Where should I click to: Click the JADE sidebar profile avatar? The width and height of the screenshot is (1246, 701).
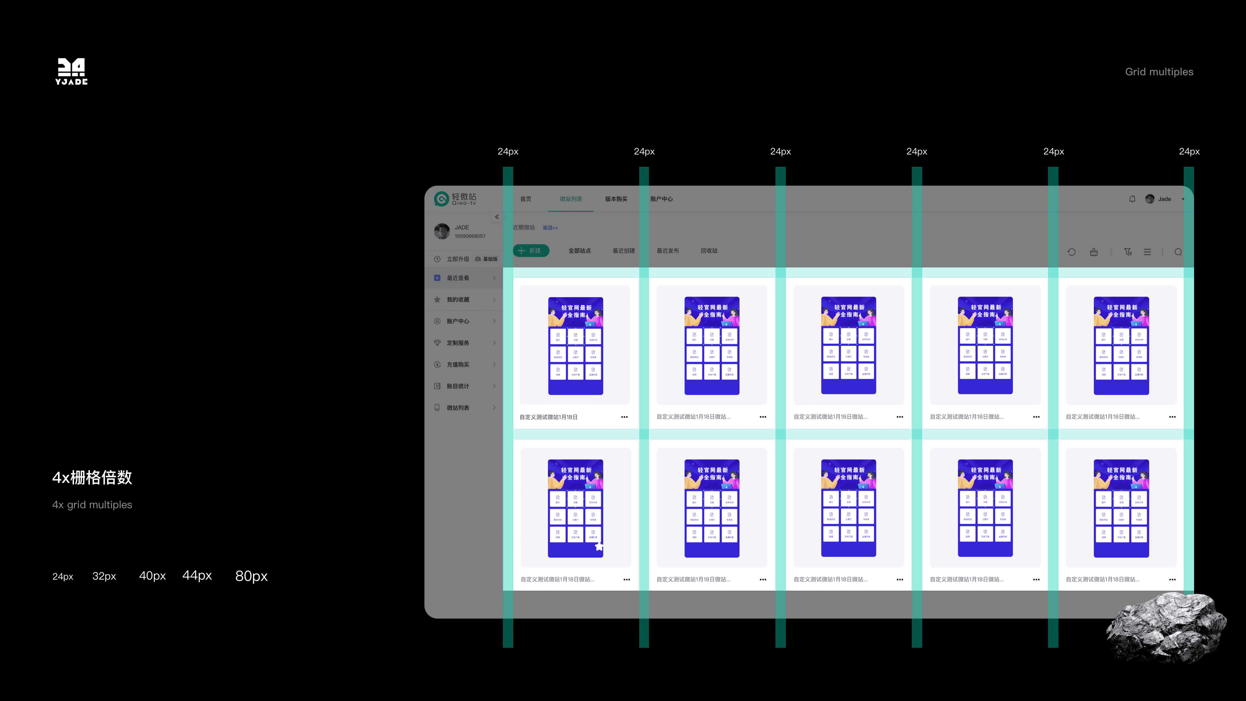442,231
